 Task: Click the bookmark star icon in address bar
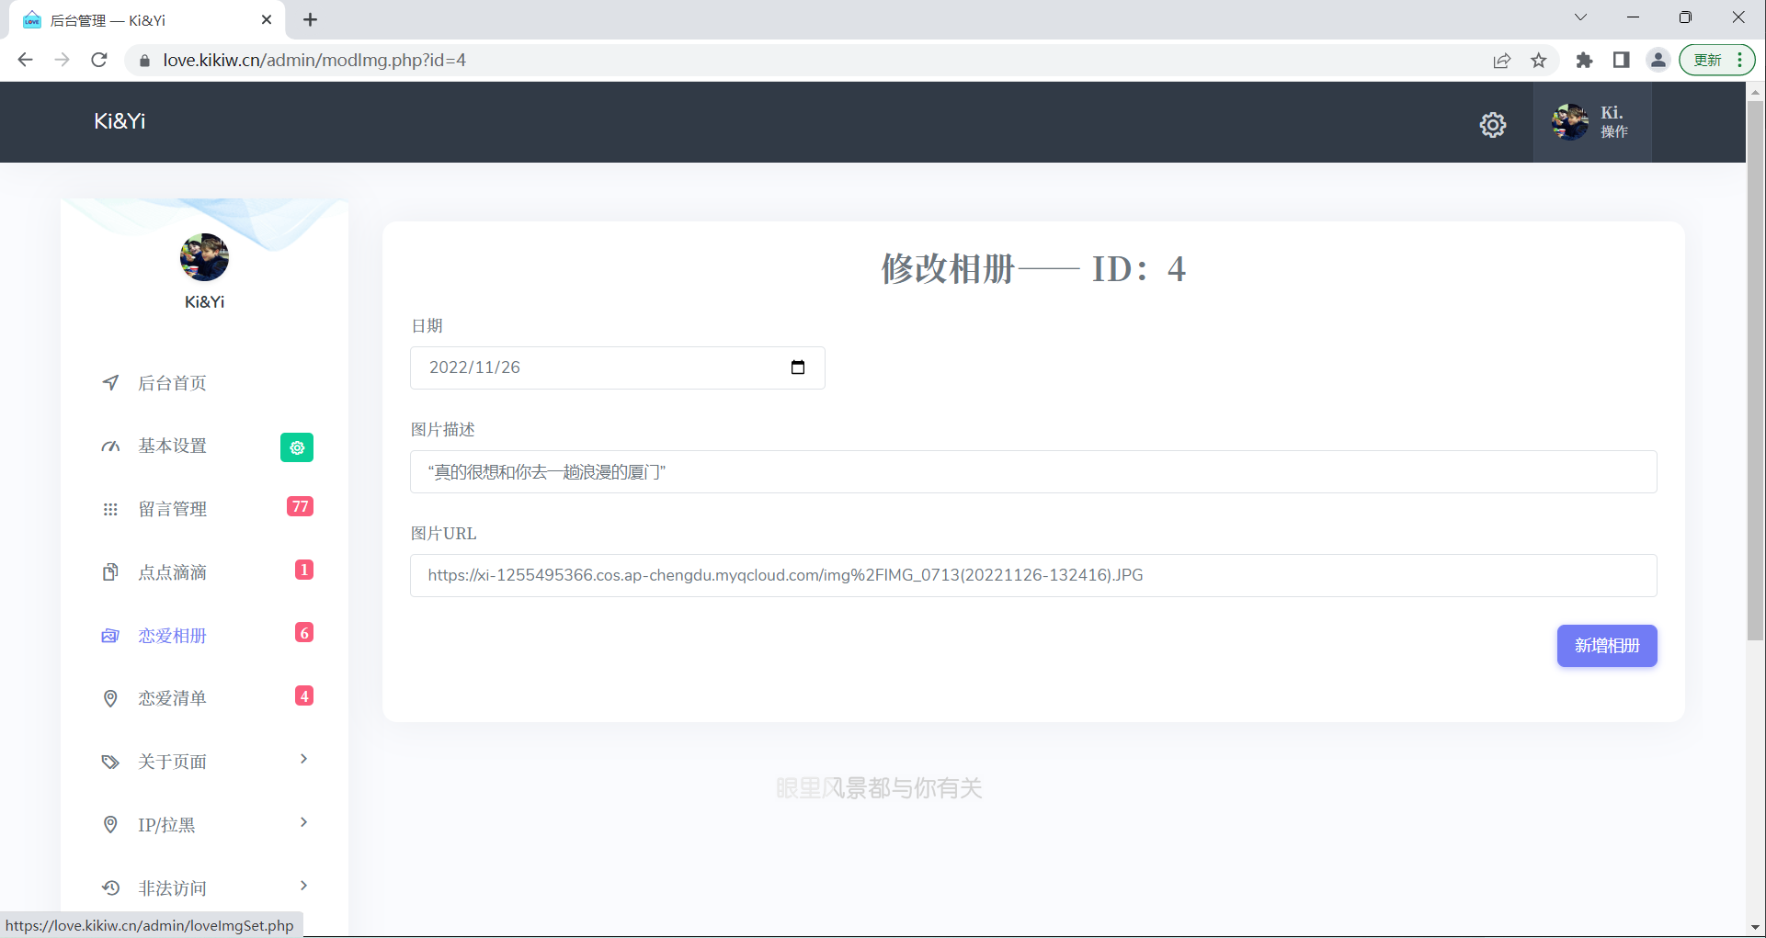pos(1538,61)
